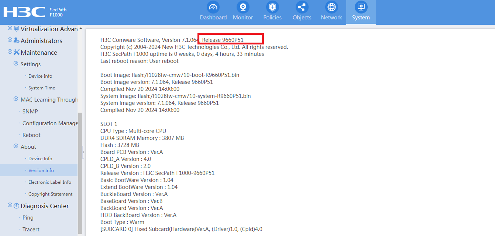This screenshot has width=495, height=236.
Task: Switch to the Objects tab label
Action: [302, 17]
